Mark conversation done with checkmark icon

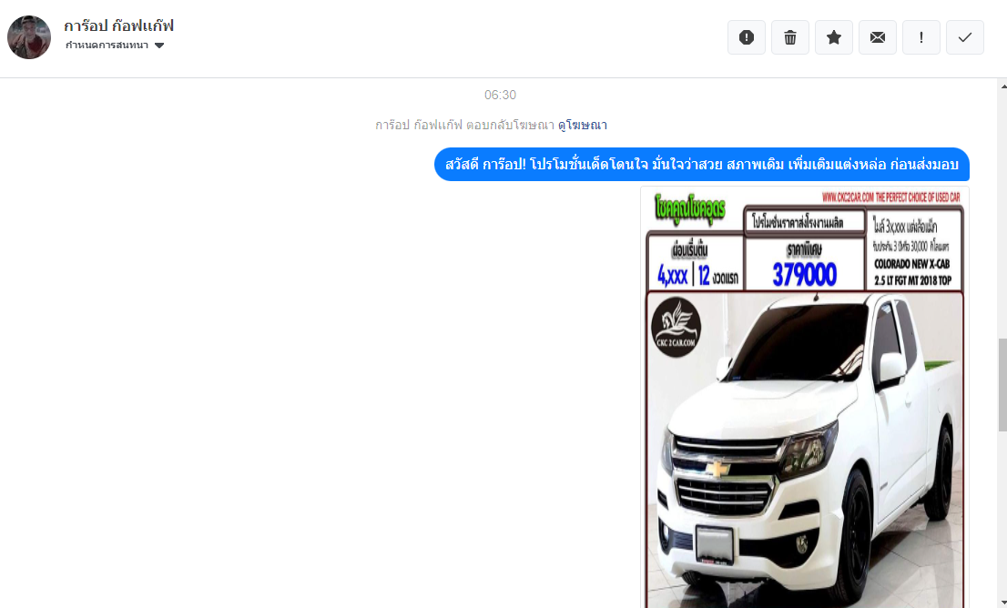(964, 37)
